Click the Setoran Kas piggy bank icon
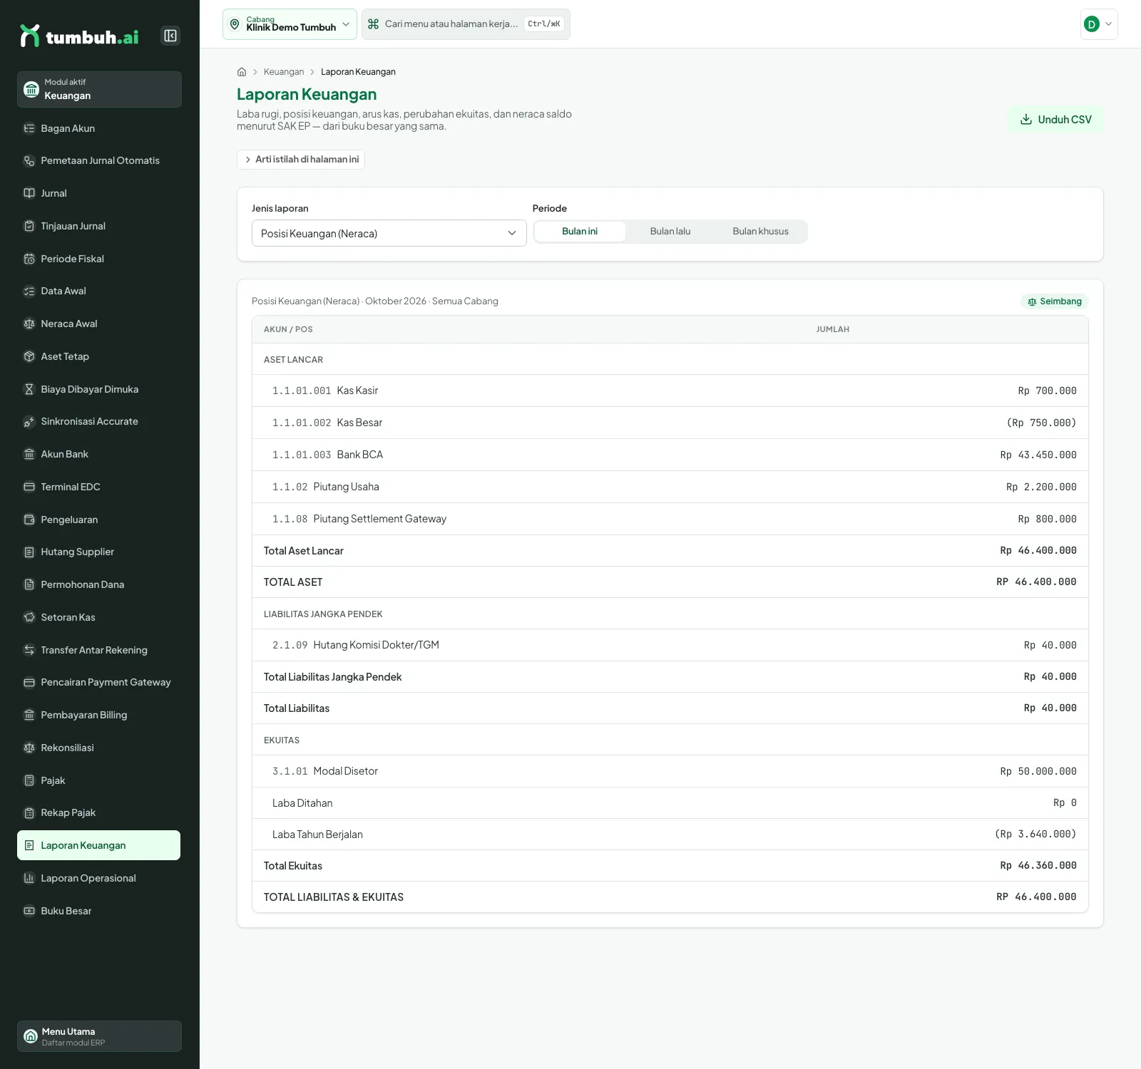Image resolution: width=1141 pixels, height=1069 pixels. coord(29,617)
